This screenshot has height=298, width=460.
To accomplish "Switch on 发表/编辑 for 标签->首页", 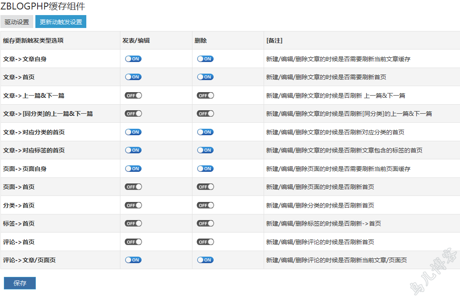I will (x=133, y=223).
